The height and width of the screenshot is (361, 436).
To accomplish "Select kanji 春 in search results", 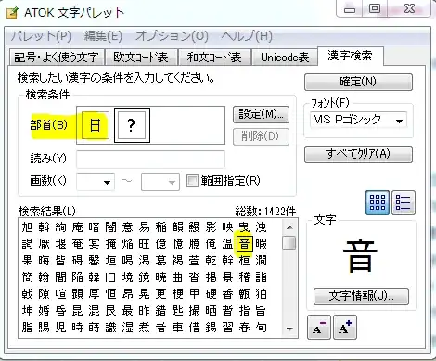I will point(244,328).
